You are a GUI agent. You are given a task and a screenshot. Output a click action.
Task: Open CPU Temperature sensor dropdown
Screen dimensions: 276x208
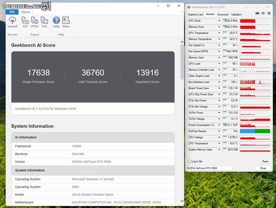click(219, 143)
